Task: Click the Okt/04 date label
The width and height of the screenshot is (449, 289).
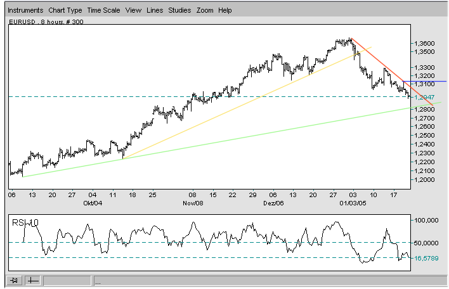Action: 93,203
